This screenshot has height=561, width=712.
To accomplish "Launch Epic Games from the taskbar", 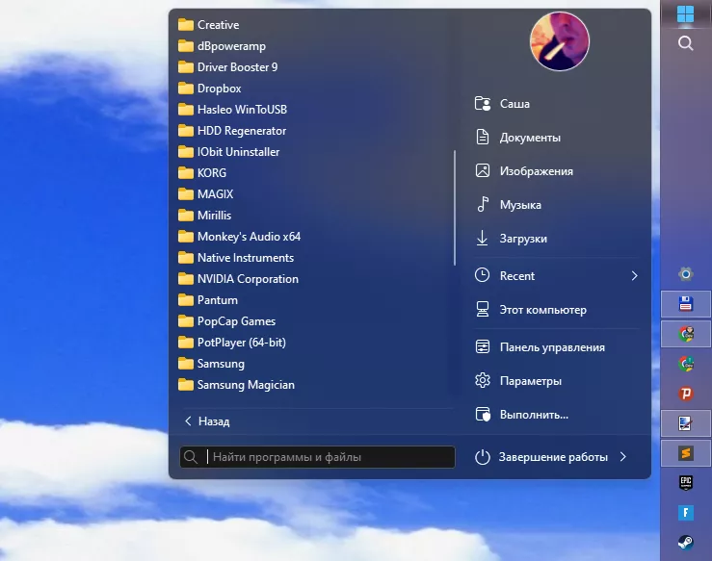I will [x=686, y=482].
